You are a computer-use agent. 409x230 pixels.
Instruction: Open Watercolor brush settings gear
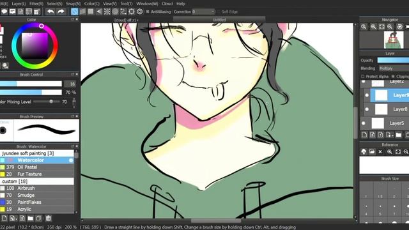click(x=71, y=160)
